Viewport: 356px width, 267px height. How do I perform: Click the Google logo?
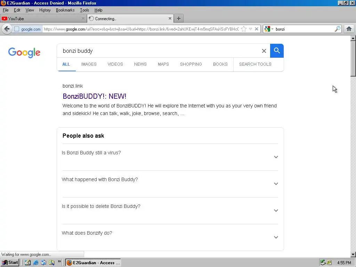(x=24, y=52)
